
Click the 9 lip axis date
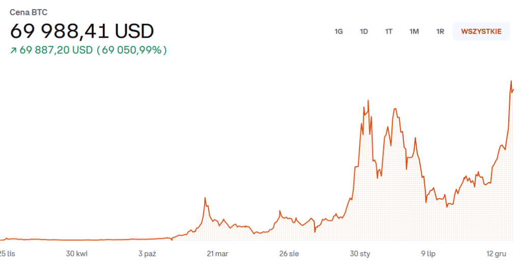pyautogui.click(x=428, y=254)
